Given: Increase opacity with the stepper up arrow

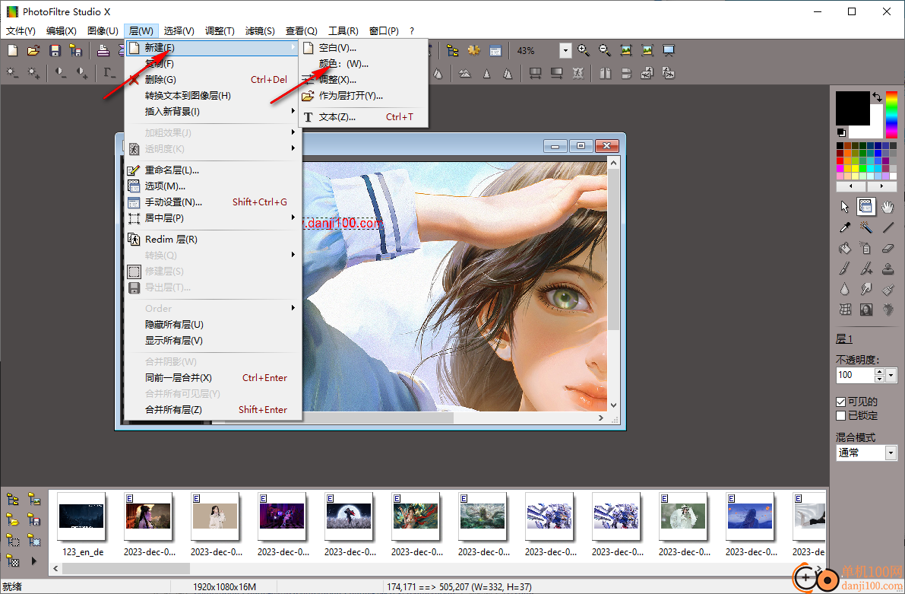Looking at the screenshot, I should (879, 372).
